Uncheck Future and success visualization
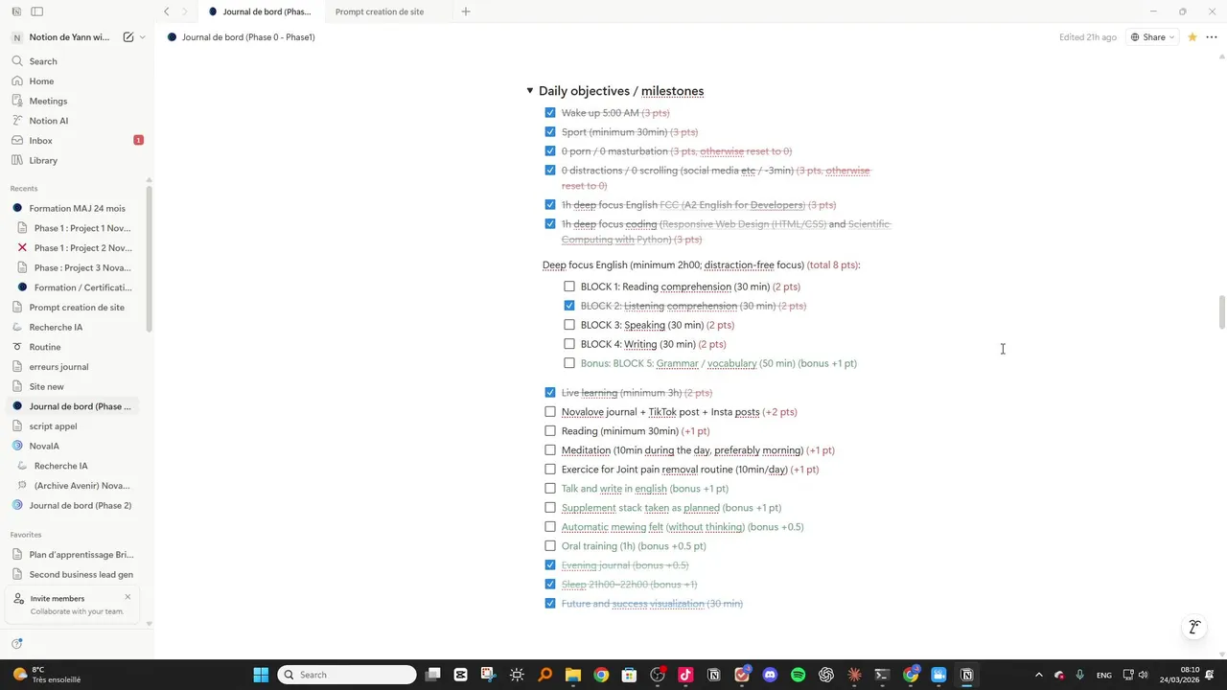1227x690 pixels. pyautogui.click(x=550, y=604)
